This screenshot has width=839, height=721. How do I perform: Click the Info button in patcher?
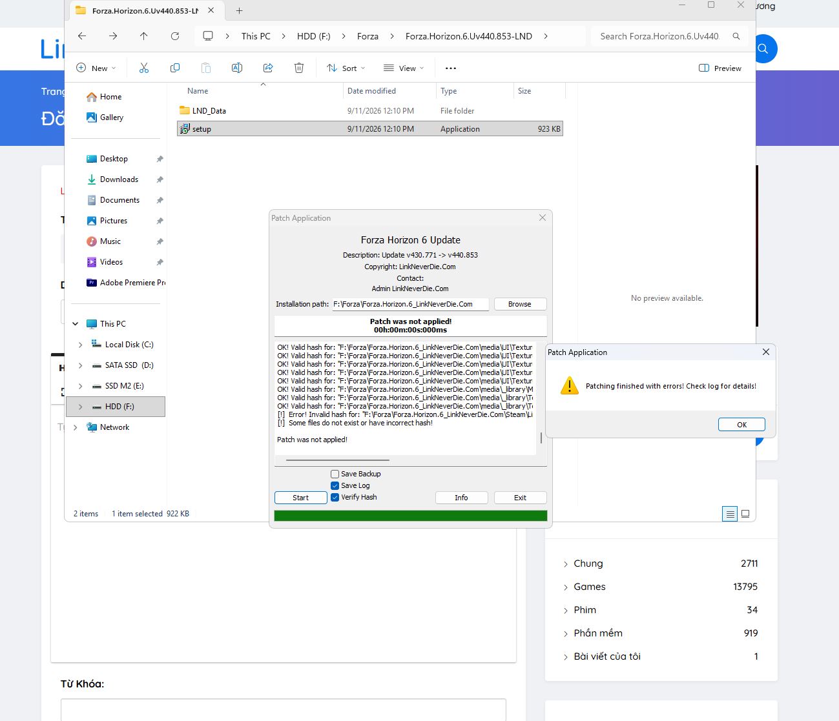pyautogui.click(x=461, y=498)
